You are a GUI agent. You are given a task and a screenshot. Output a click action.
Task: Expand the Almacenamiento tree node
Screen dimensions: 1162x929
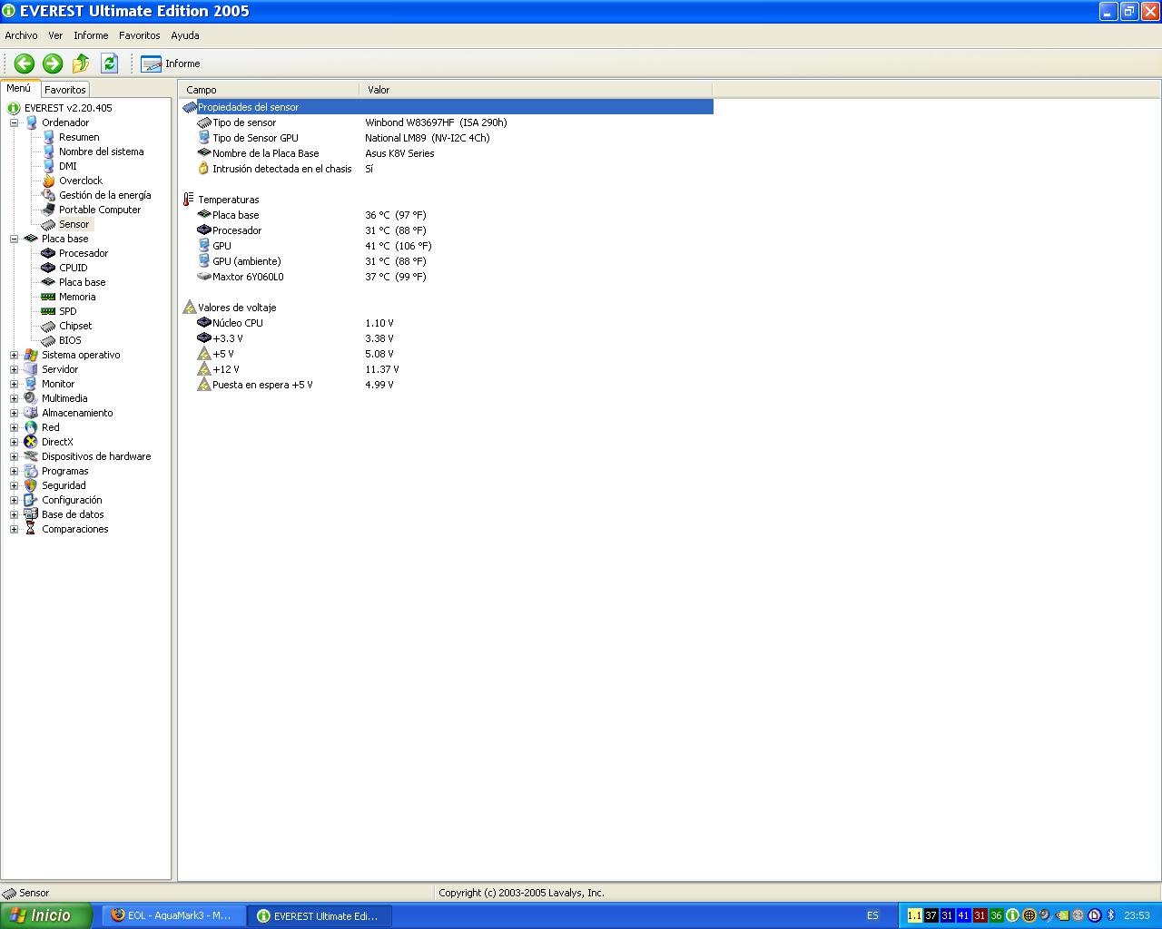(14, 413)
